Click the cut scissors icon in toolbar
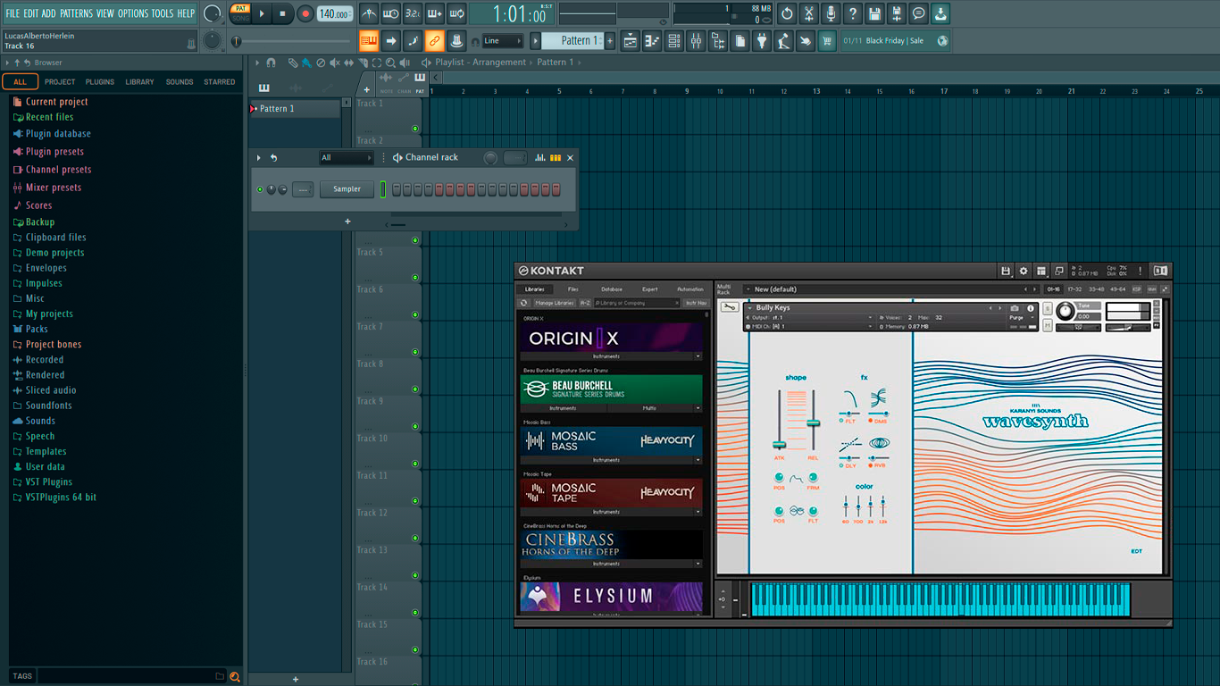 [809, 13]
